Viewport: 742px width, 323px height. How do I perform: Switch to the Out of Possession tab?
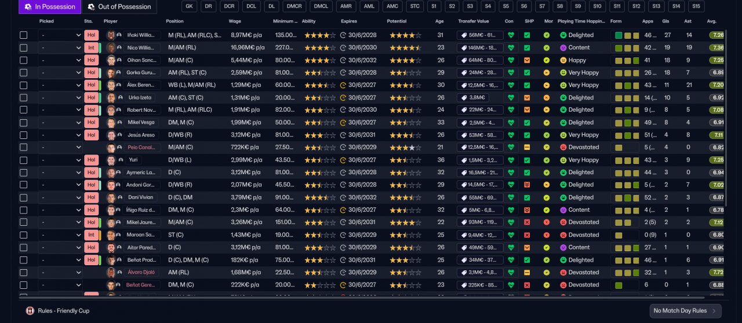click(x=119, y=7)
